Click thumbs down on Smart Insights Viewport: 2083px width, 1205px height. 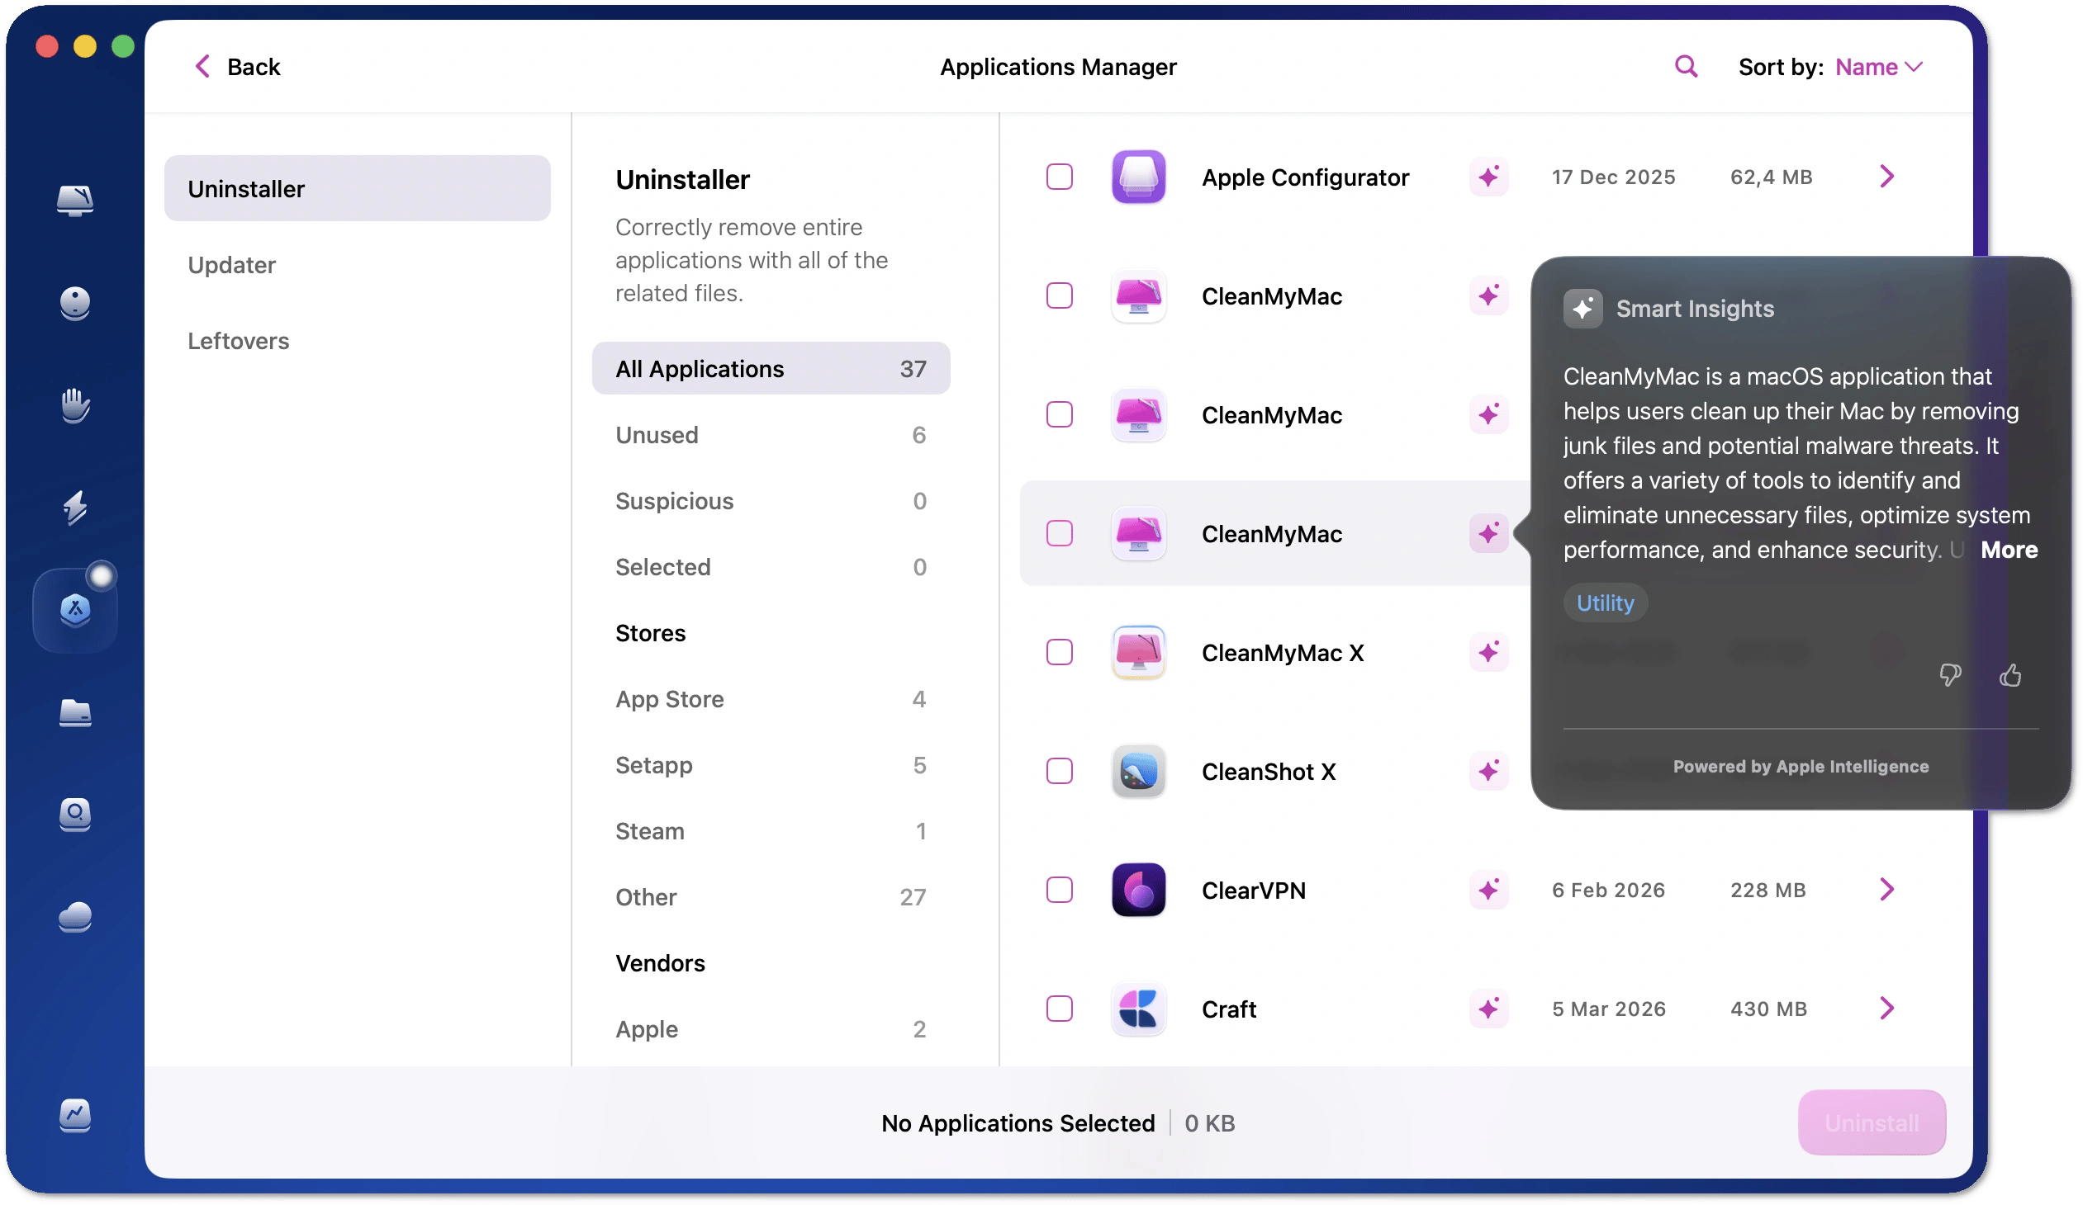click(x=1950, y=676)
